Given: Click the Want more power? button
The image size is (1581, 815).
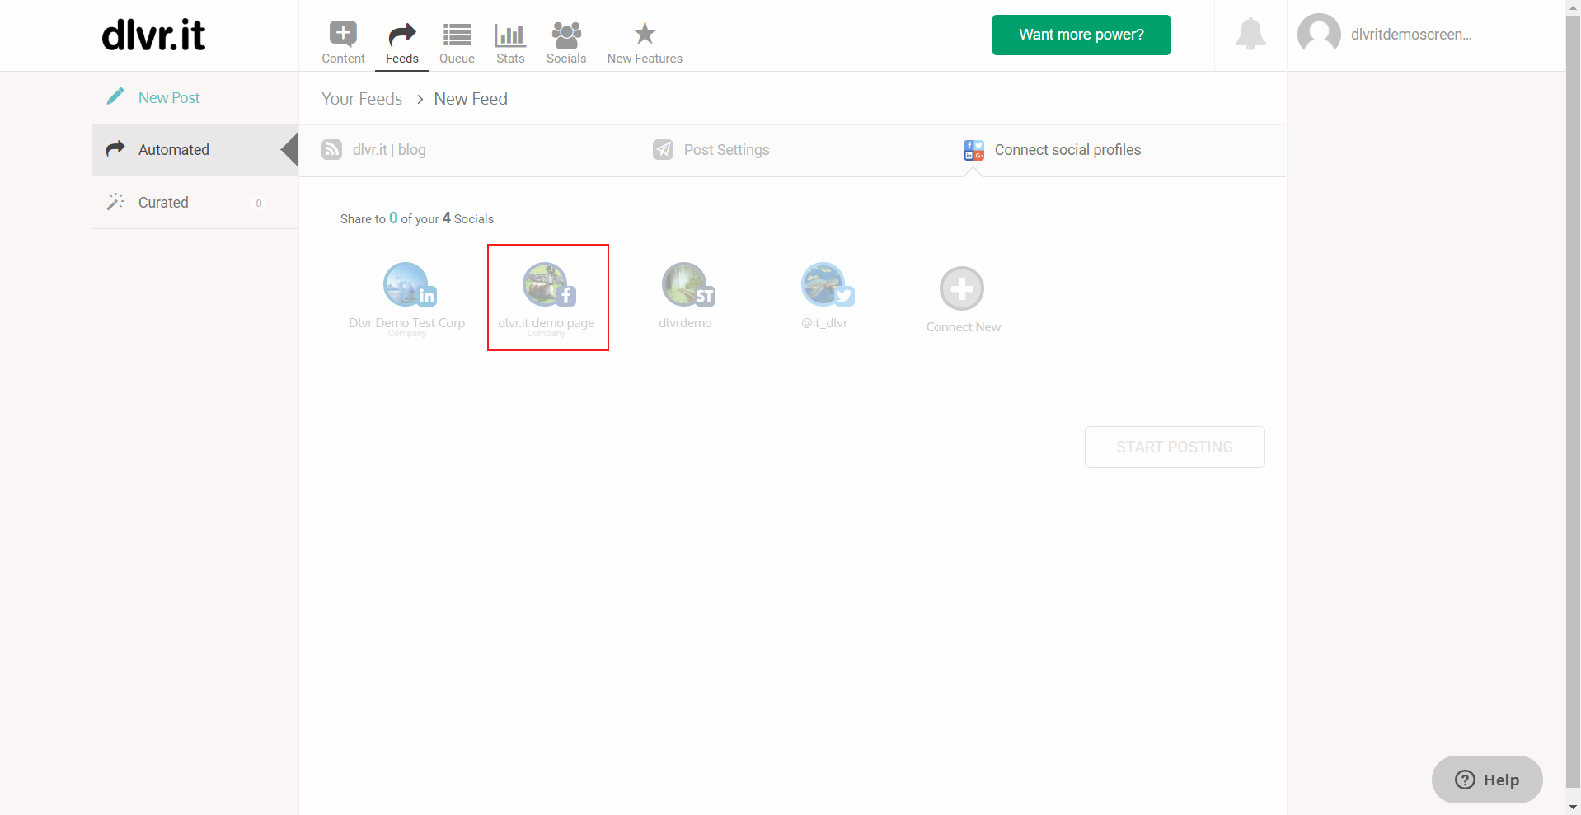Looking at the screenshot, I should (1081, 35).
